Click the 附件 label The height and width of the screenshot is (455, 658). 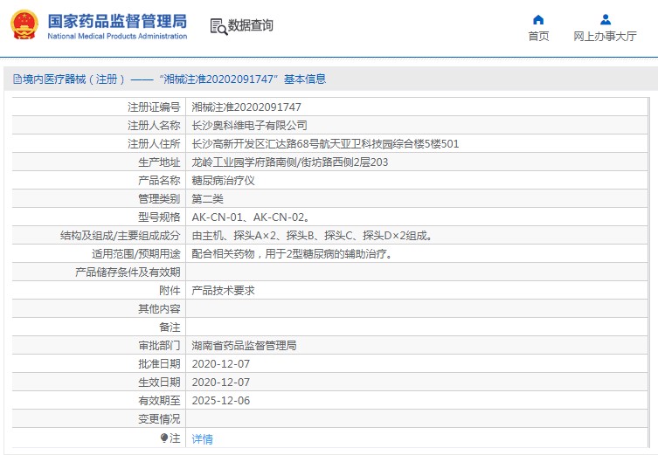coord(170,291)
